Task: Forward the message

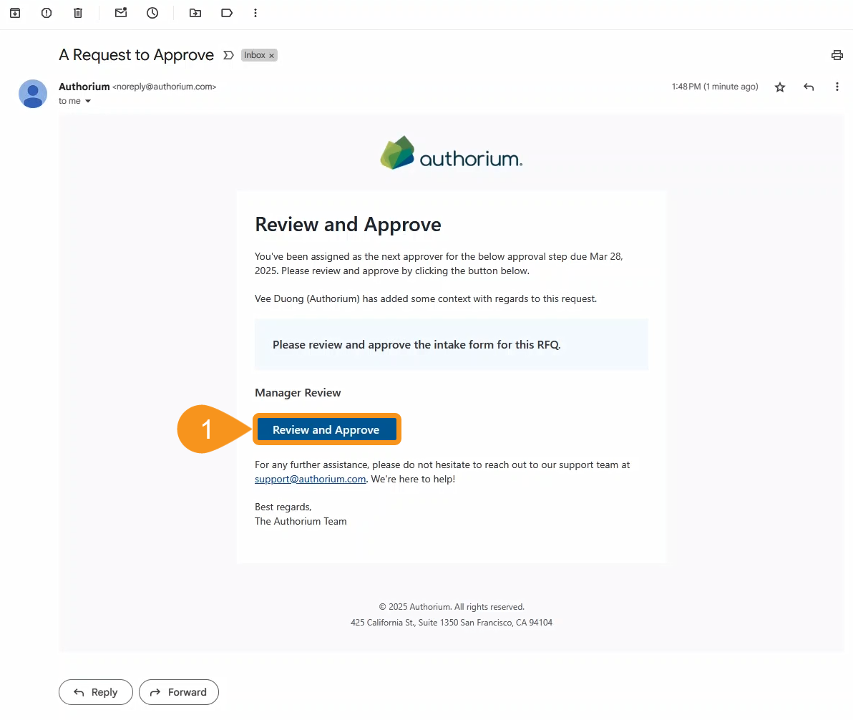Action: tap(178, 692)
